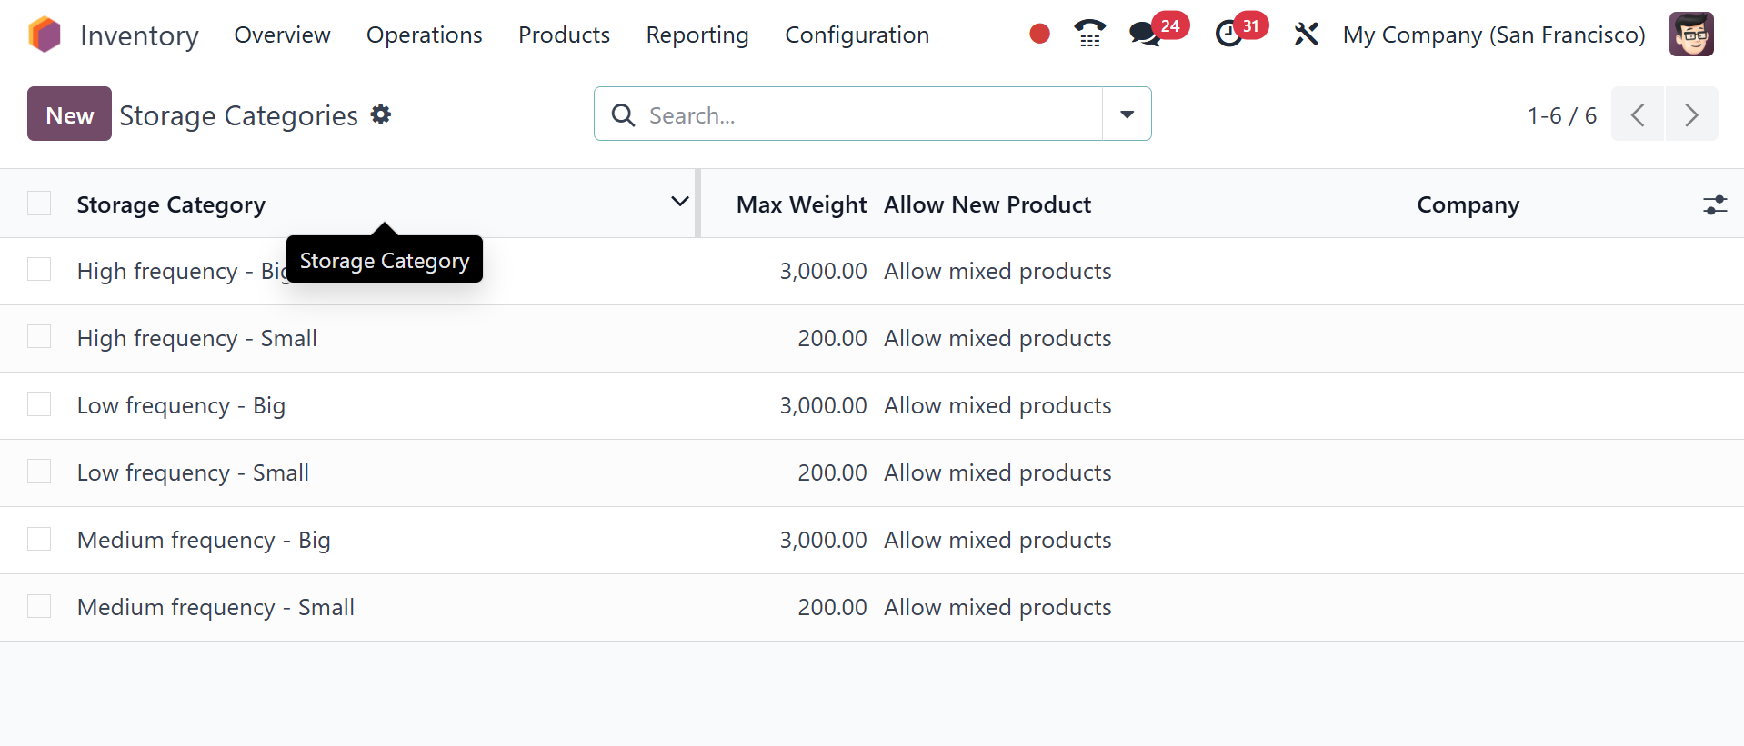1744x746 pixels.
Task: Open the activities clock icon
Action: point(1228,35)
